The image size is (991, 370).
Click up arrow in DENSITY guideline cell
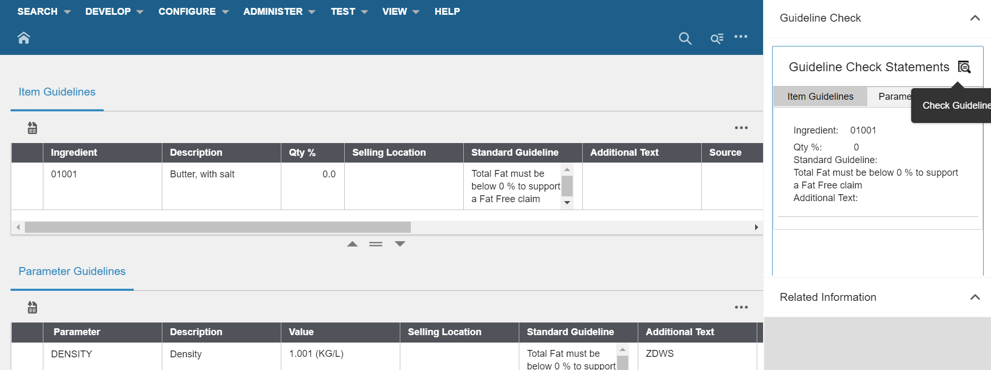click(x=622, y=349)
